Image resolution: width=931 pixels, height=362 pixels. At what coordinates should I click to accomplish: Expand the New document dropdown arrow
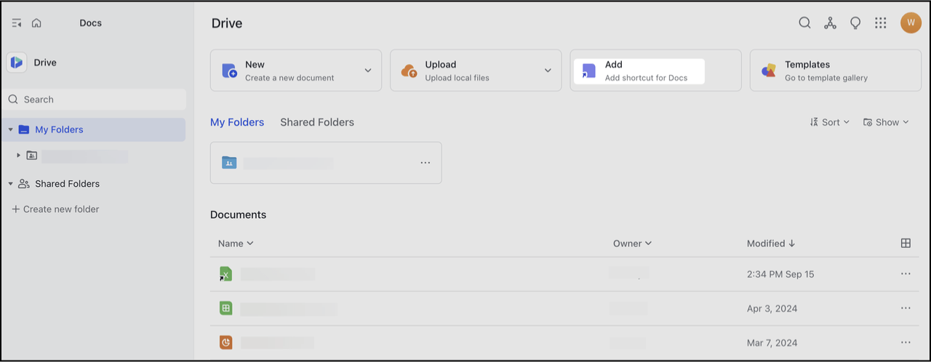(x=368, y=71)
